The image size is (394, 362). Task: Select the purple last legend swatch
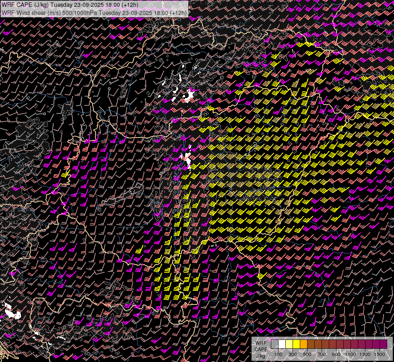tap(383, 344)
